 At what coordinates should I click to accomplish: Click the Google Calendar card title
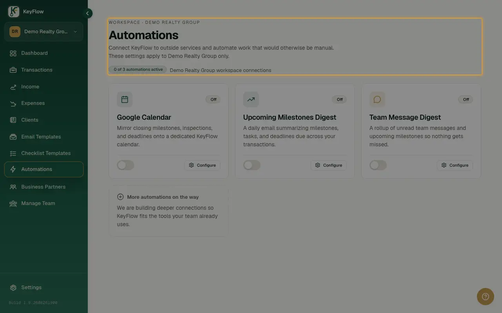click(144, 117)
